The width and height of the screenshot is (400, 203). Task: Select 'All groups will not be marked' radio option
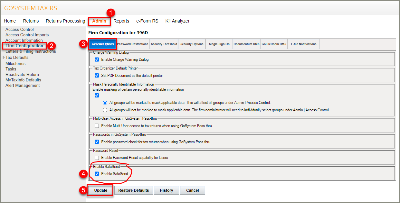tap(105, 110)
